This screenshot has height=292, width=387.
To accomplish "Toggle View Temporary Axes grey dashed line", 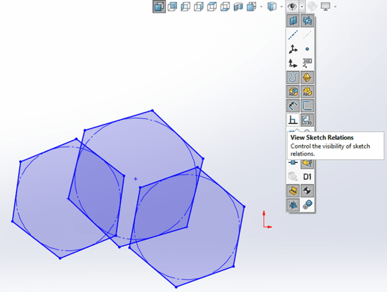I will pos(308,35).
